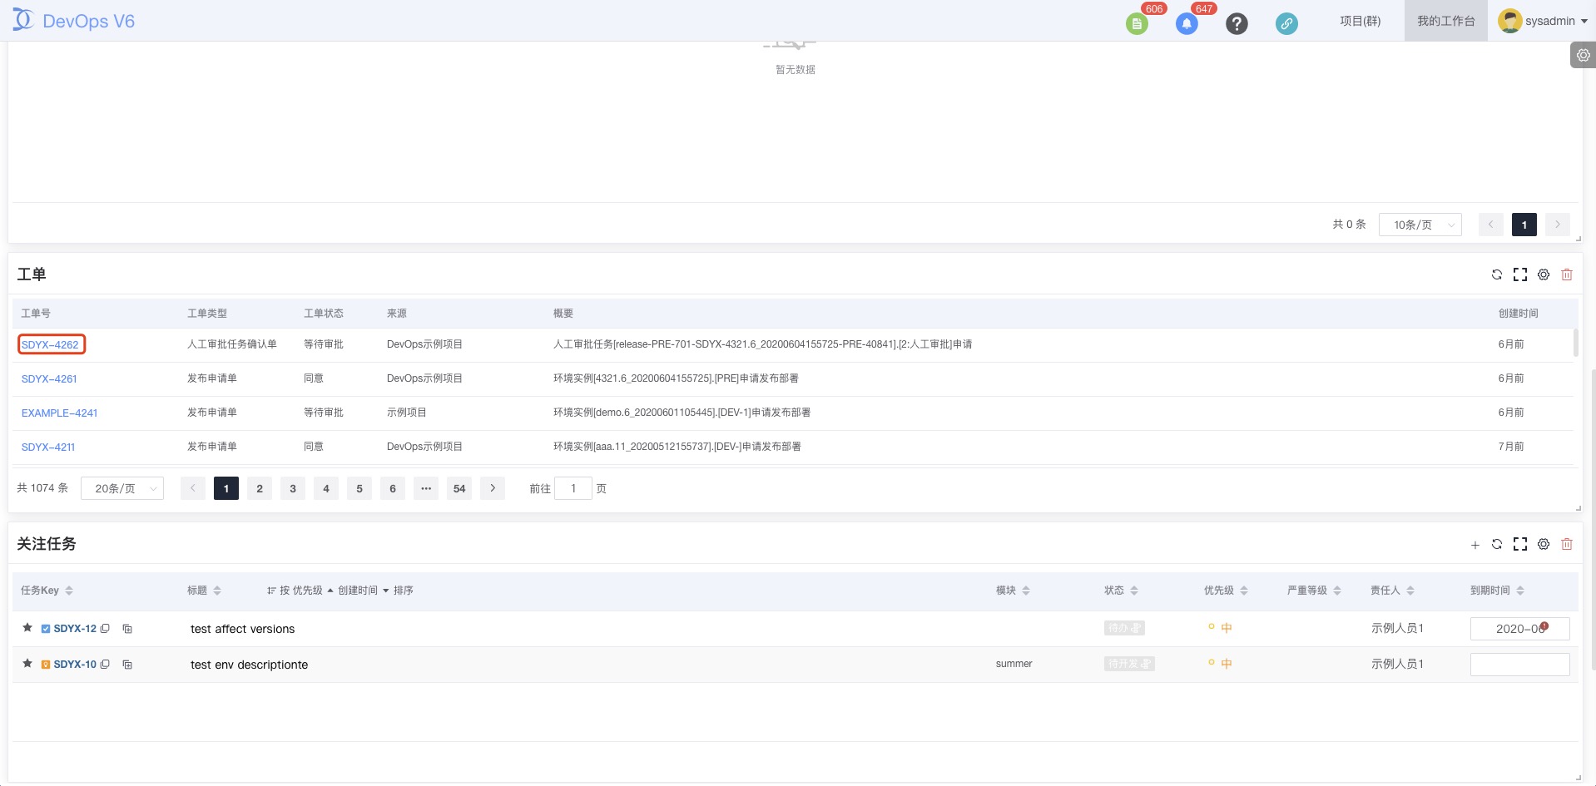1596x786 pixels.
Task: Jump to 工单 last page 54
Action: 459,488
